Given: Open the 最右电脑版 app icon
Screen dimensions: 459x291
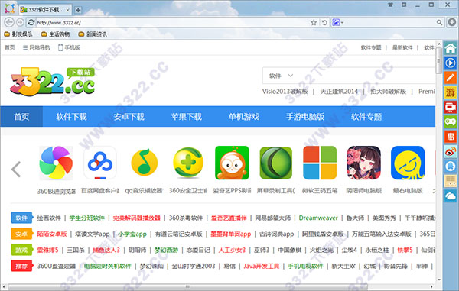Looking at the screenshot, I should [408, 163].
